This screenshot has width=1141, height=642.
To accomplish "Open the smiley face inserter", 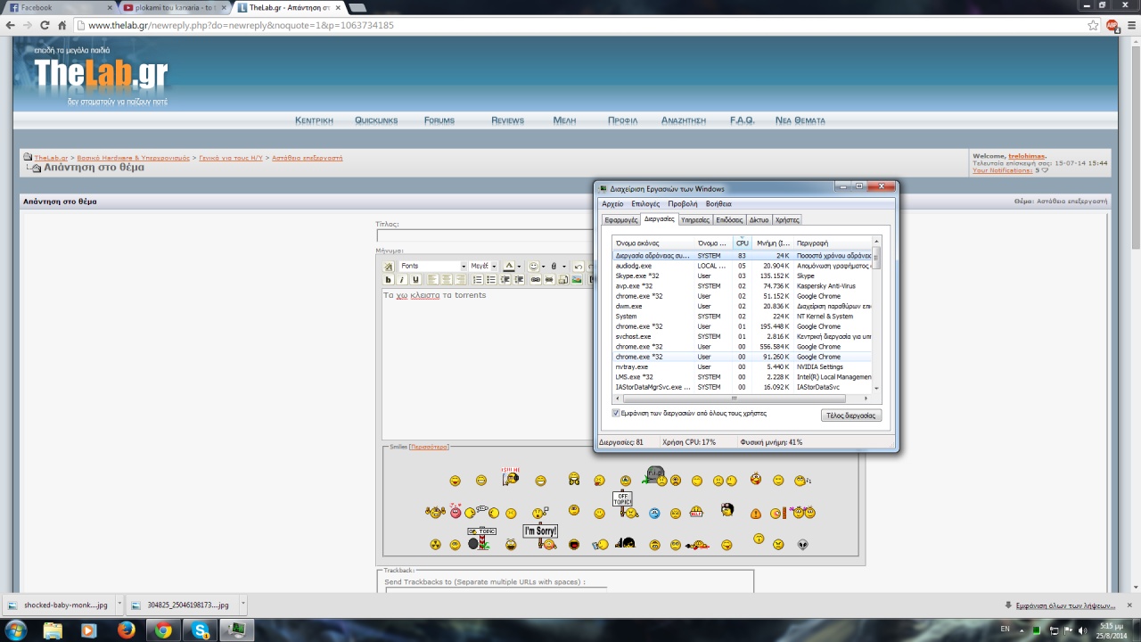I will [x=533, y=266].
